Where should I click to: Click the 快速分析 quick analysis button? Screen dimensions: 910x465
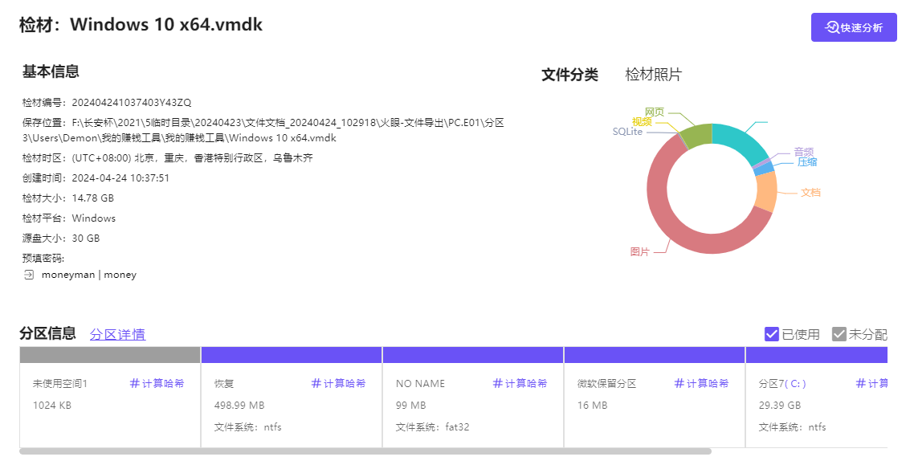coord(854,27)
